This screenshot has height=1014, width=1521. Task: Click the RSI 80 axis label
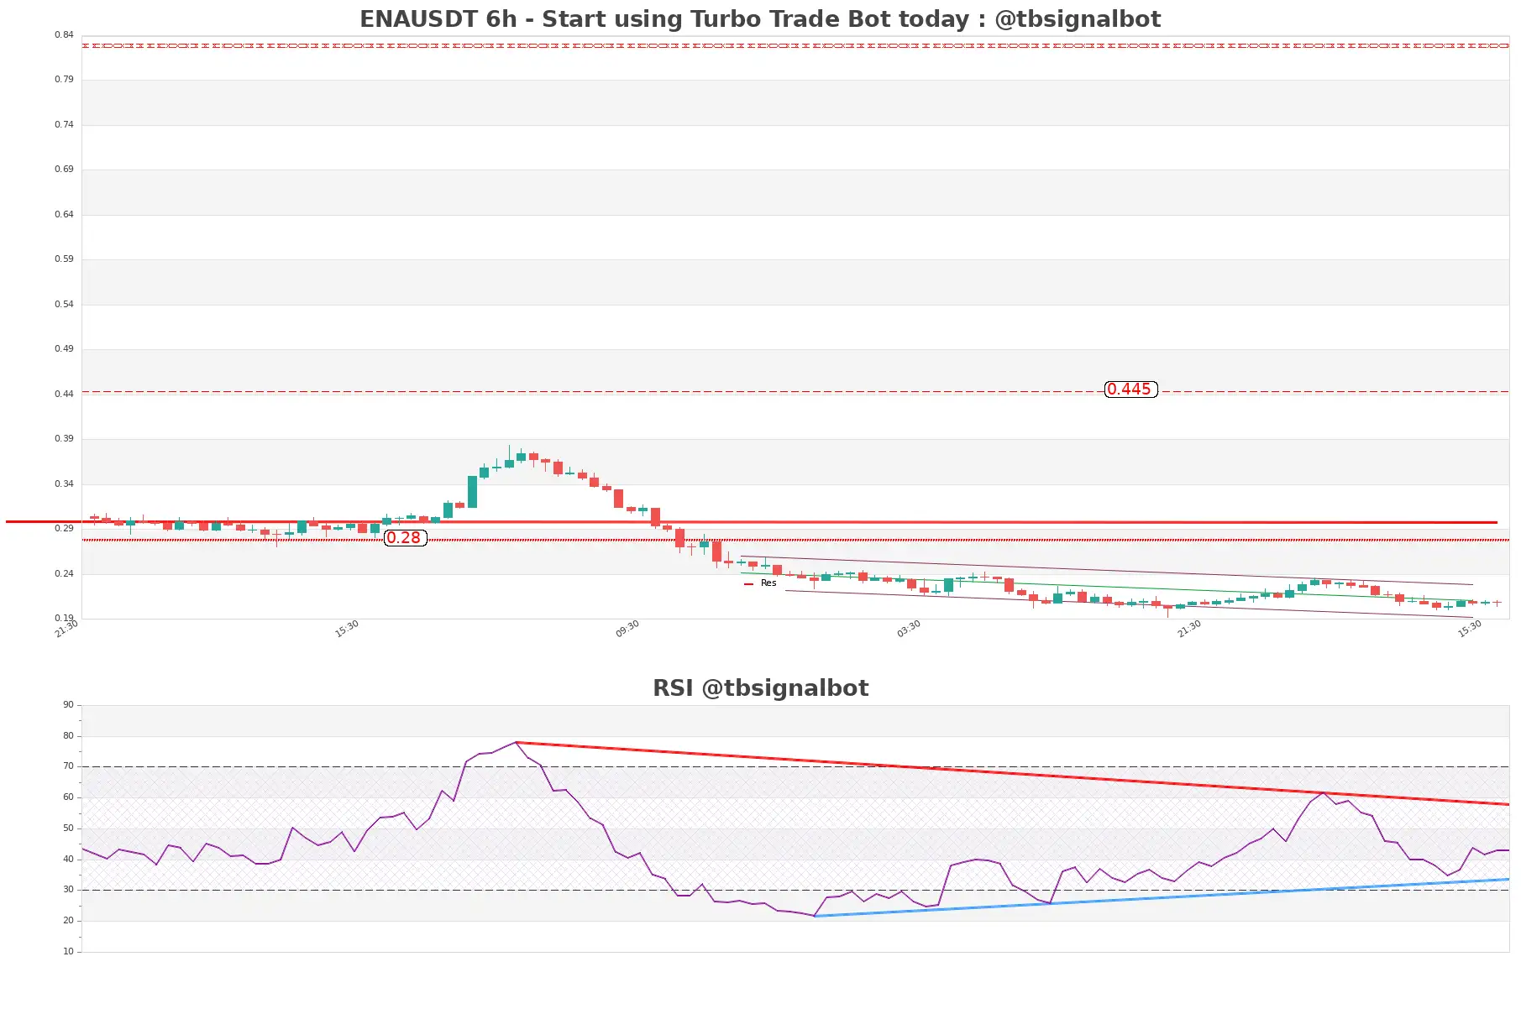tap(68, 736)
